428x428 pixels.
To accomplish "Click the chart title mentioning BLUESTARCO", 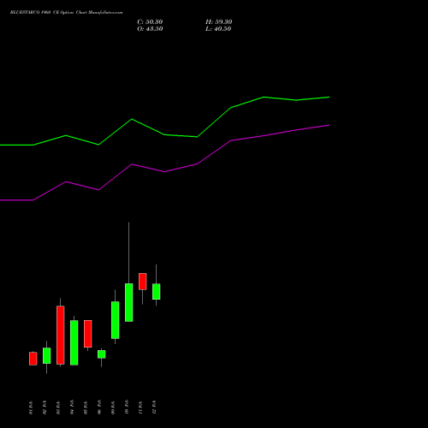I will (x=67, y=13).
